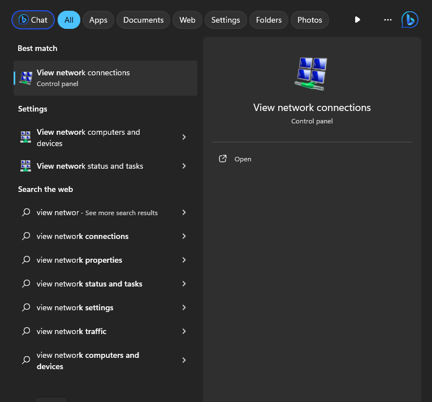Screen dimensions: 432x402
Task: Switch to the Photos filter tab
Action: [310, 20]
